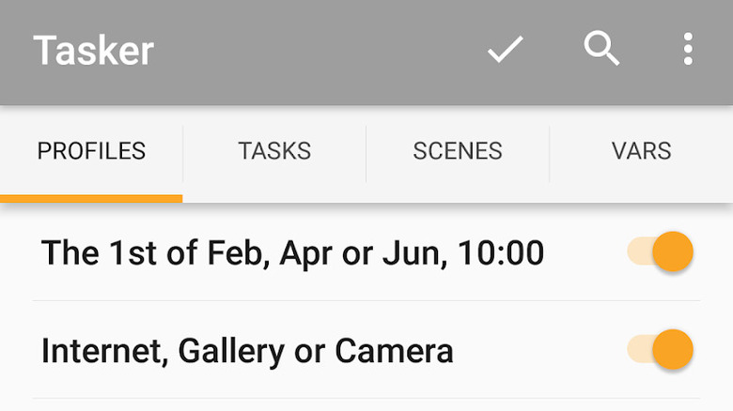Open the three-dot overflow menu

(x=688, y=49)
